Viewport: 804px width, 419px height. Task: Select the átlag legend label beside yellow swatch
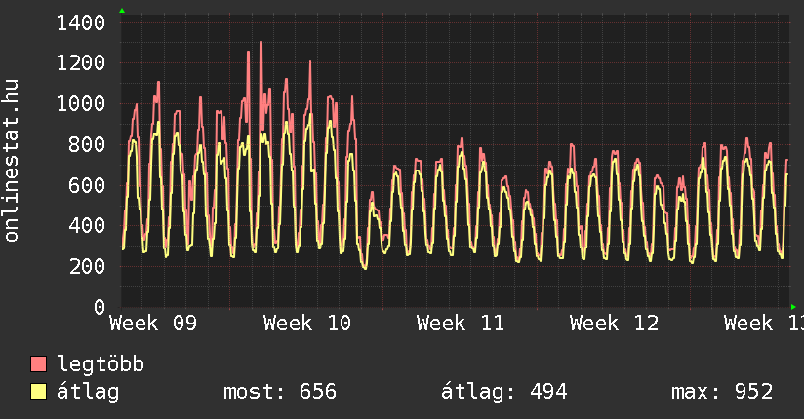88,392
